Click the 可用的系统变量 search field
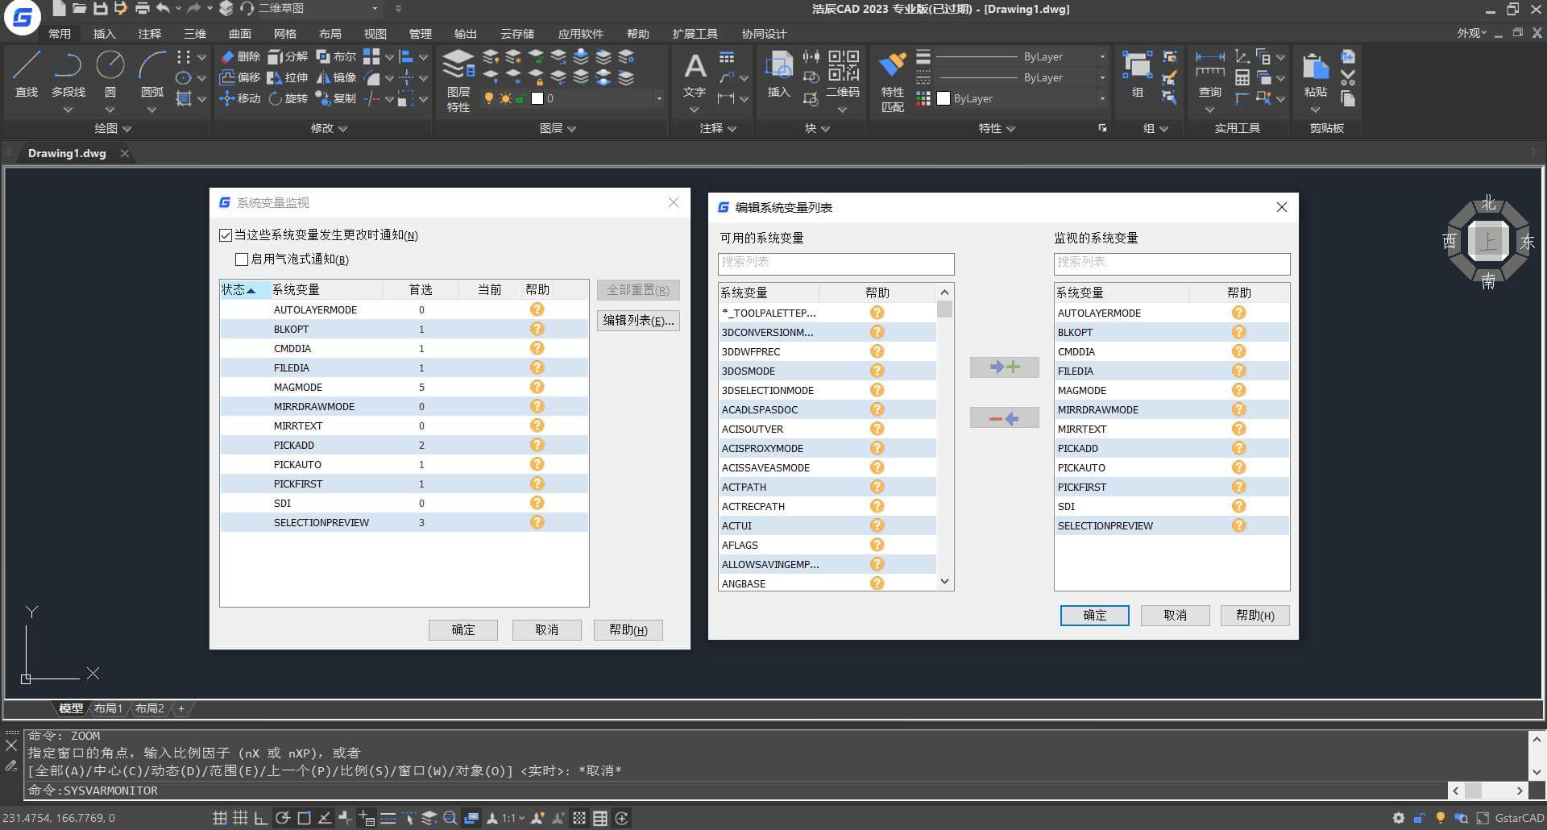Image resolution: width=1547 pixels, height=830 pixels. tap(836, 263)
